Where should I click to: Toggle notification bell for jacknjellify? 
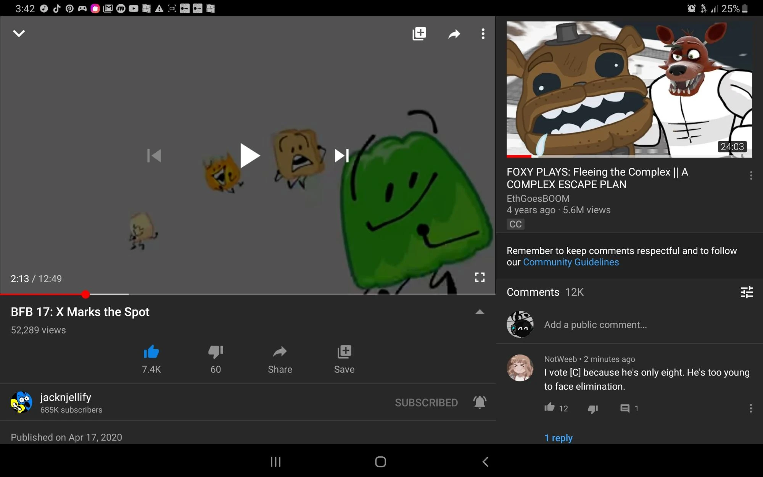(x=480, y=402)
